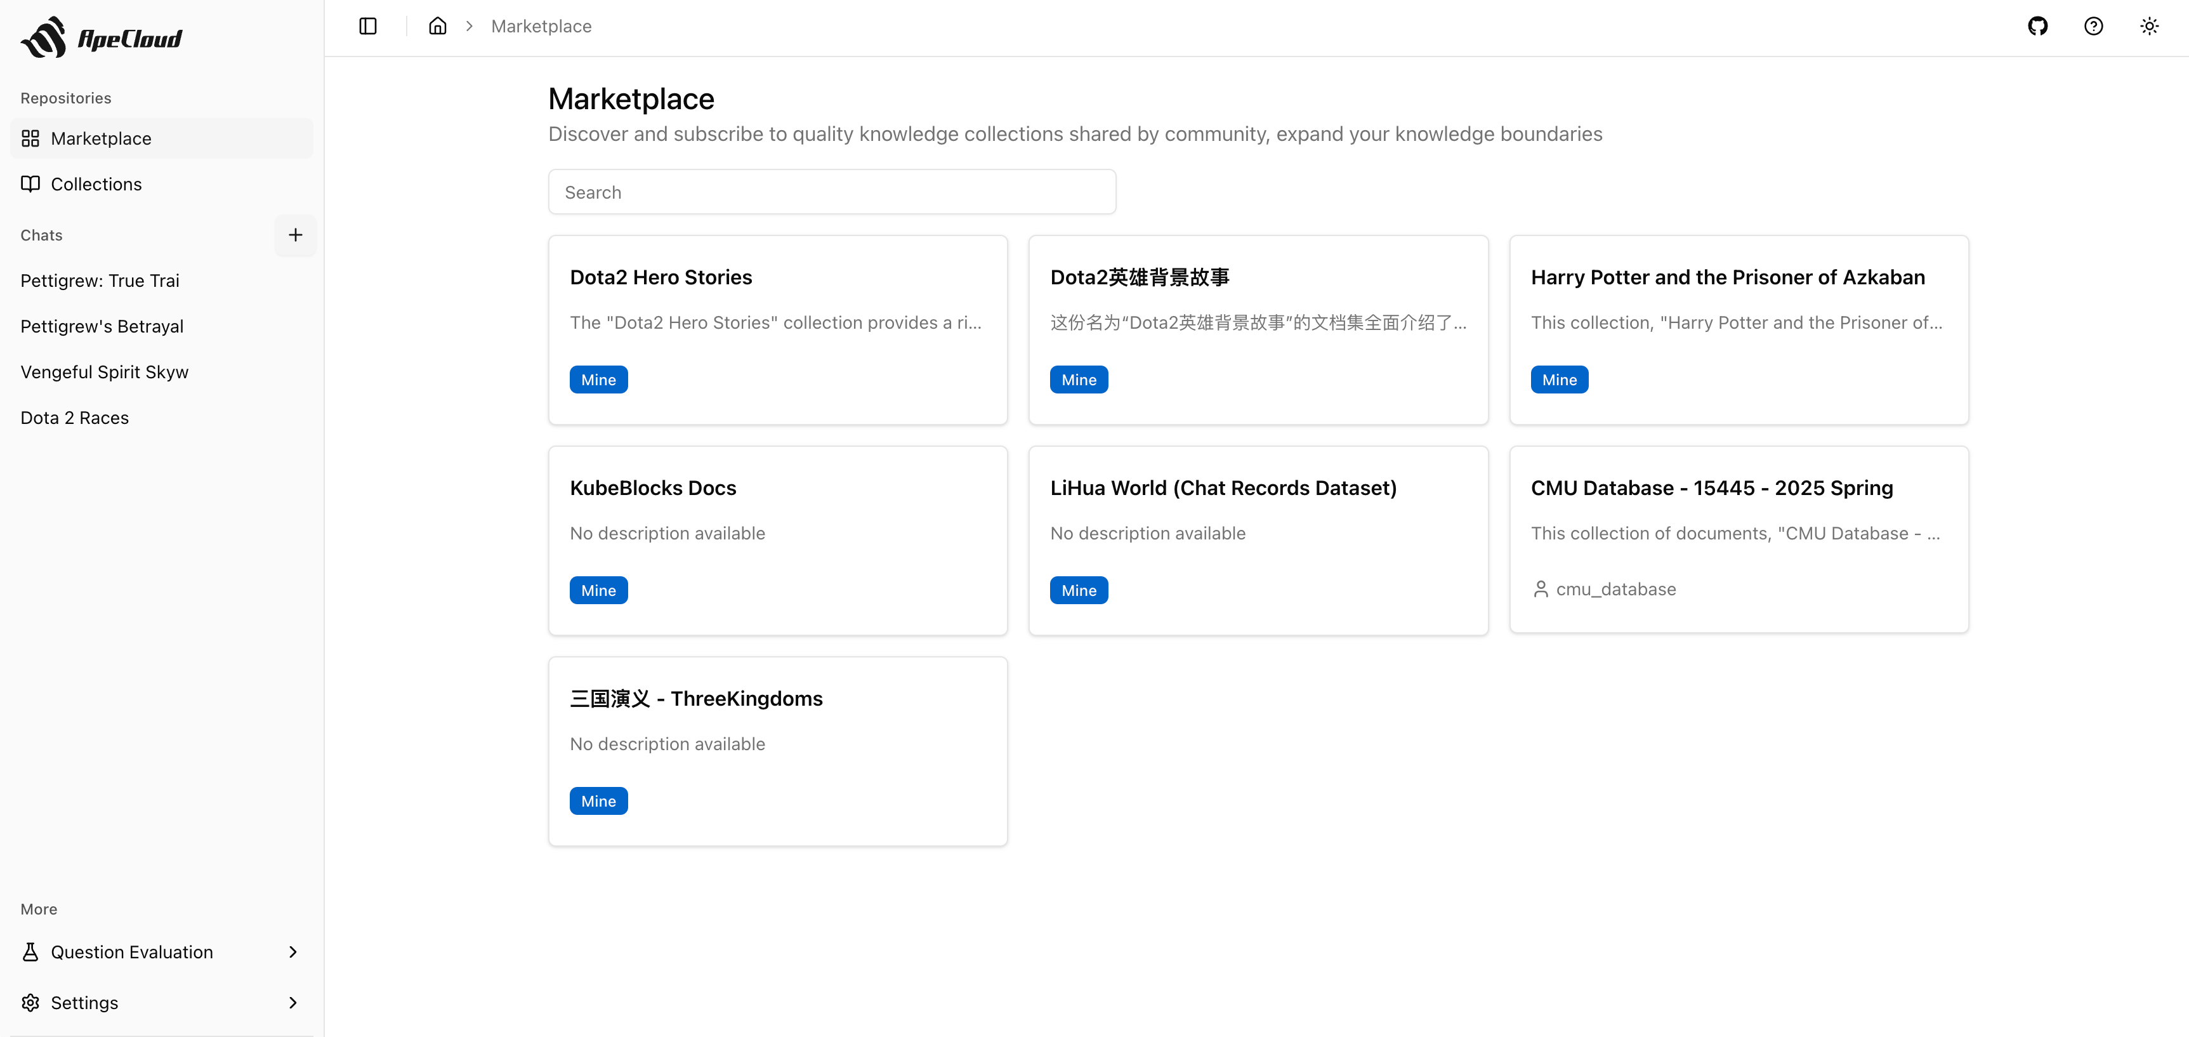
Task: Focus the Search input field
Action: [832, 192]
